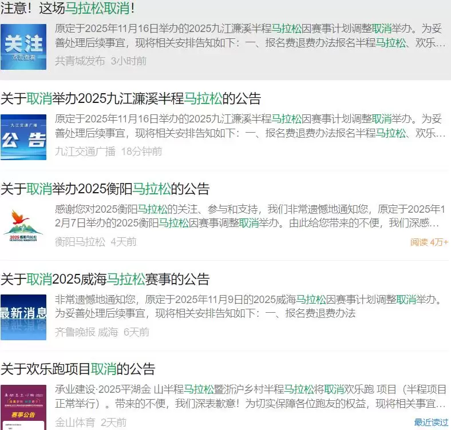
Task: Open the 2025威海马拉松赛事 cancellation announcement title
Action: 105,279
